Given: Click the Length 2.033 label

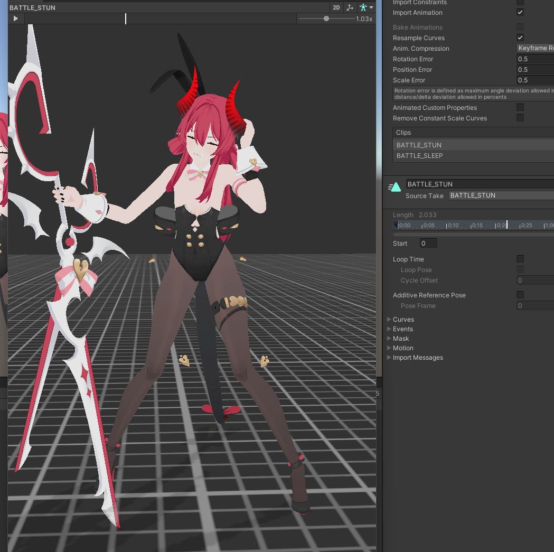Looking at the screenshot, I should 415,215.
